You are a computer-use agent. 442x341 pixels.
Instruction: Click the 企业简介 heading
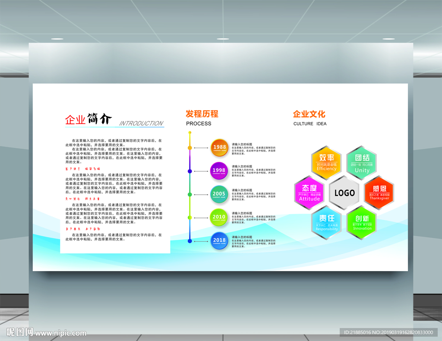coord(88,119)
